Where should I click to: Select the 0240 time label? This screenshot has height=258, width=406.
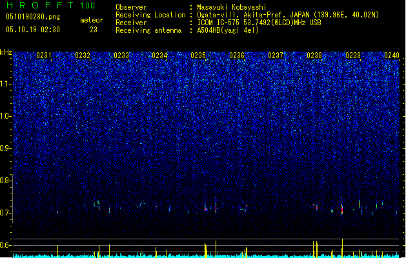392,55
